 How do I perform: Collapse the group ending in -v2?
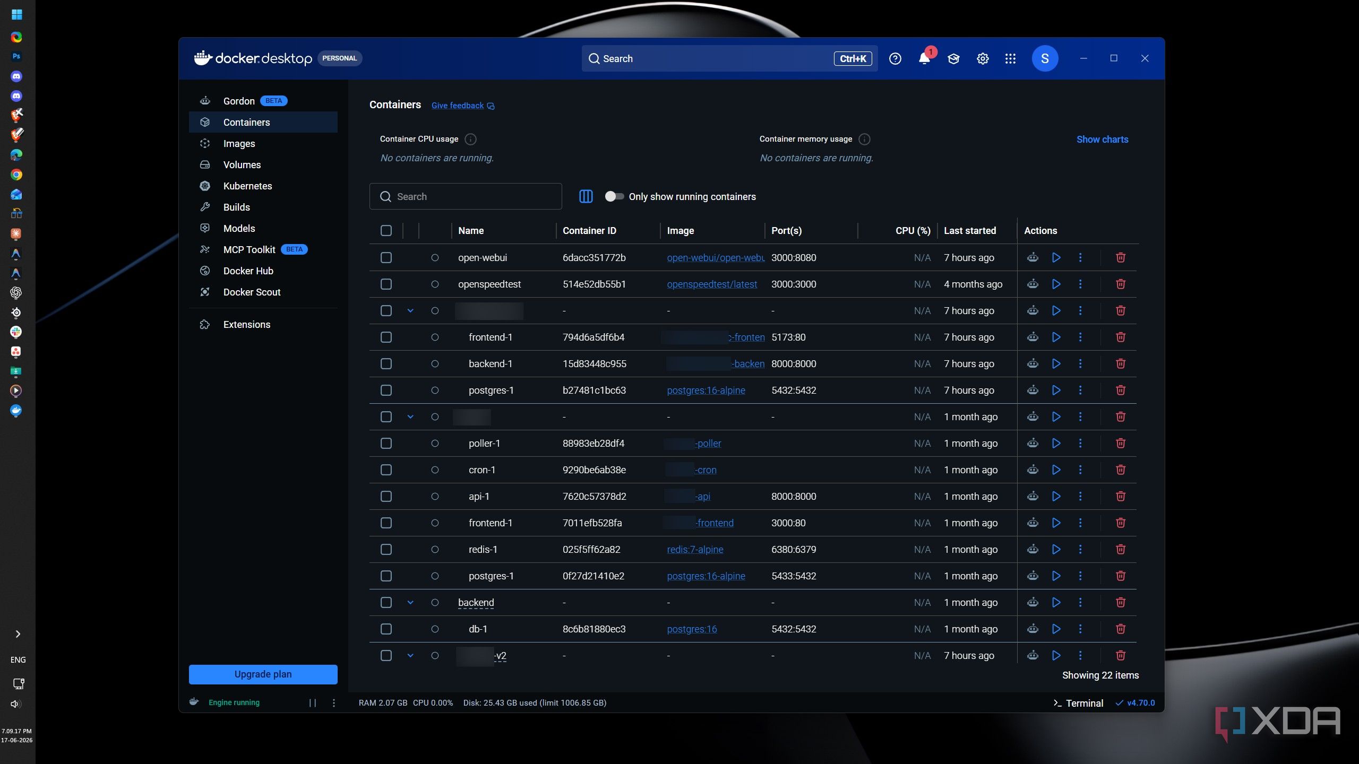click(x=410, y=655)
